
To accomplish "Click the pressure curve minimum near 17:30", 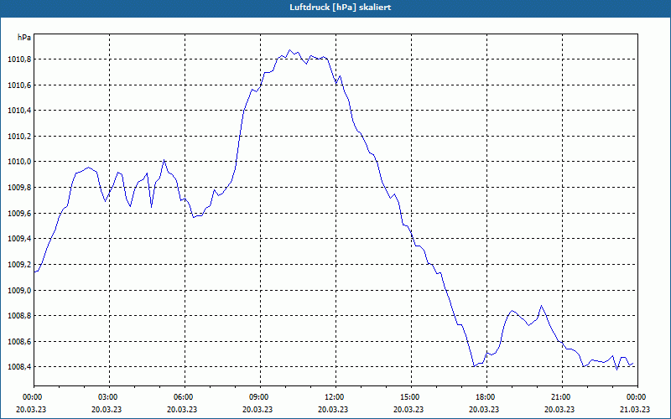I will point(474,366).
